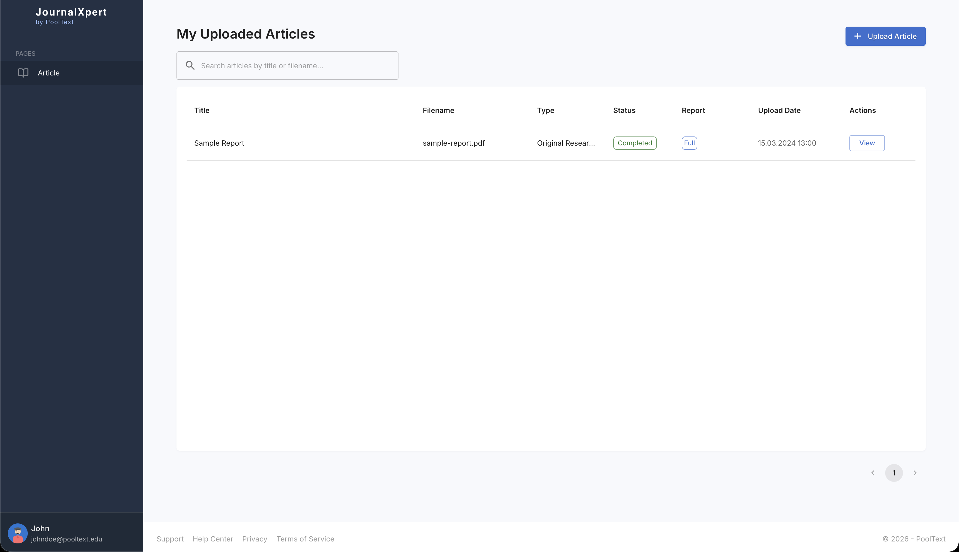This screenshot has width=959, height=552.
Task: Focus the article search field
Action: click(287, 65)
